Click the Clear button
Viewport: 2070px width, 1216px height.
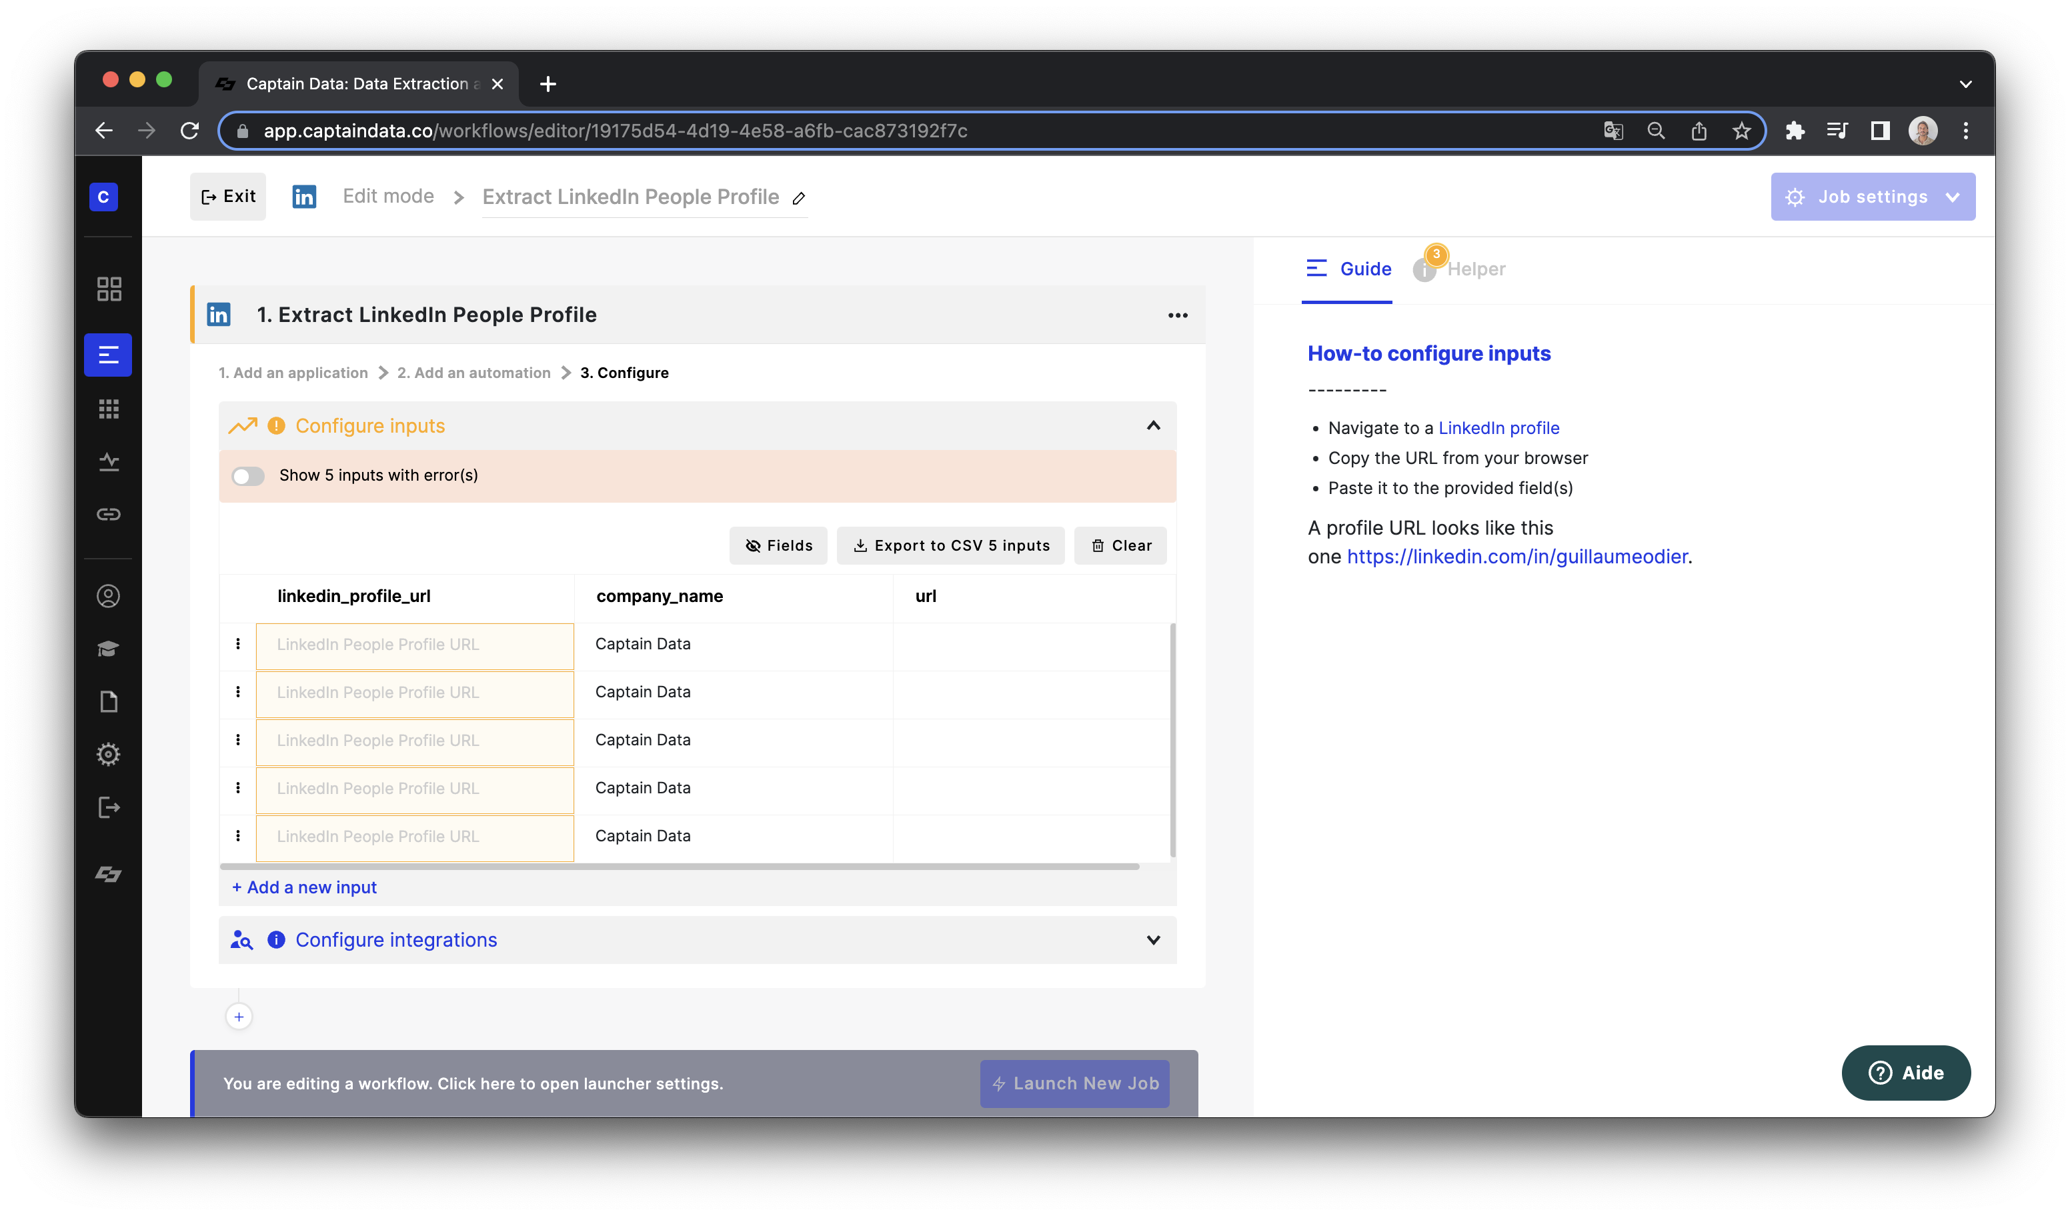(x=1120, y=545)
